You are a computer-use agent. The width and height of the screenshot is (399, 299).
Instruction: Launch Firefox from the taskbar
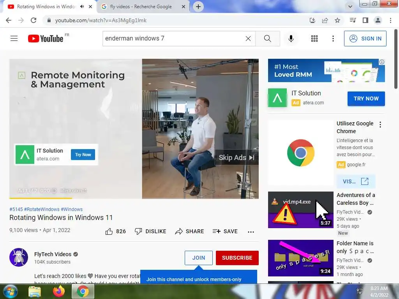click(x=59, y=291)
